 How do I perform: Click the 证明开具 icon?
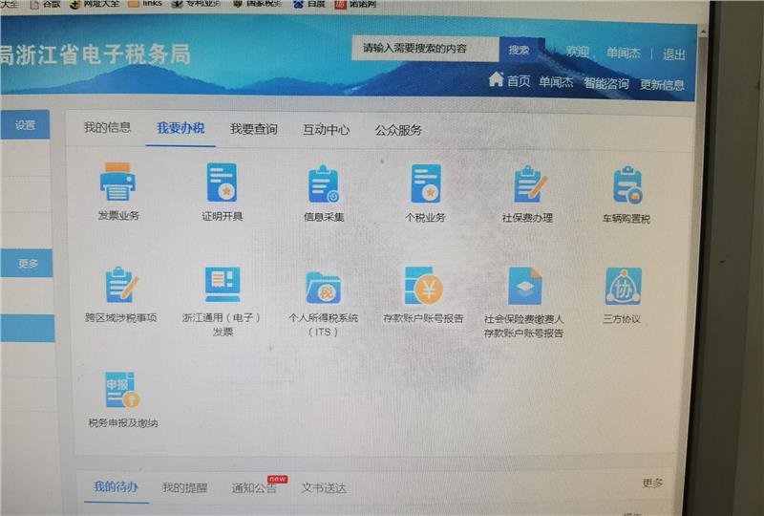(222, 183)
